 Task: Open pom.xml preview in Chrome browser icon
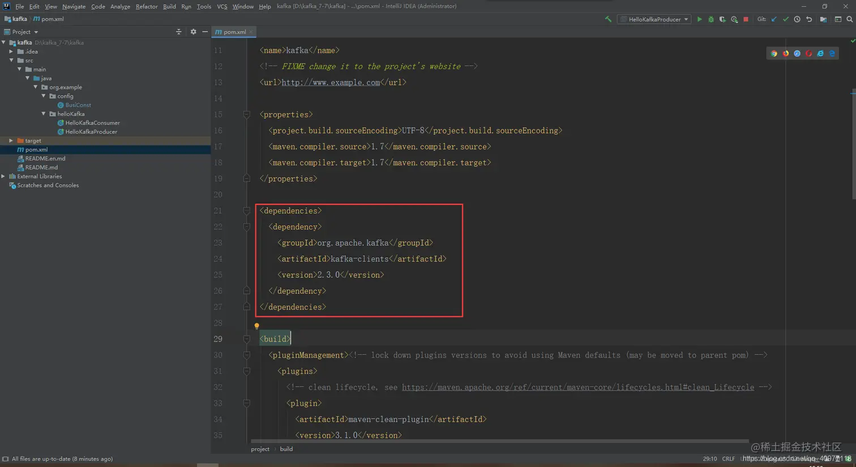tap(774, 53)
